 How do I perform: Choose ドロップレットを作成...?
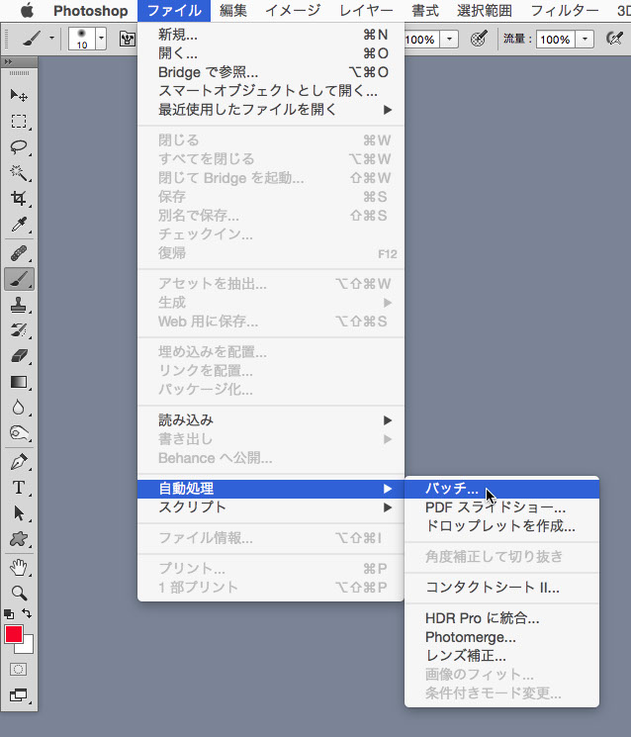501,526
